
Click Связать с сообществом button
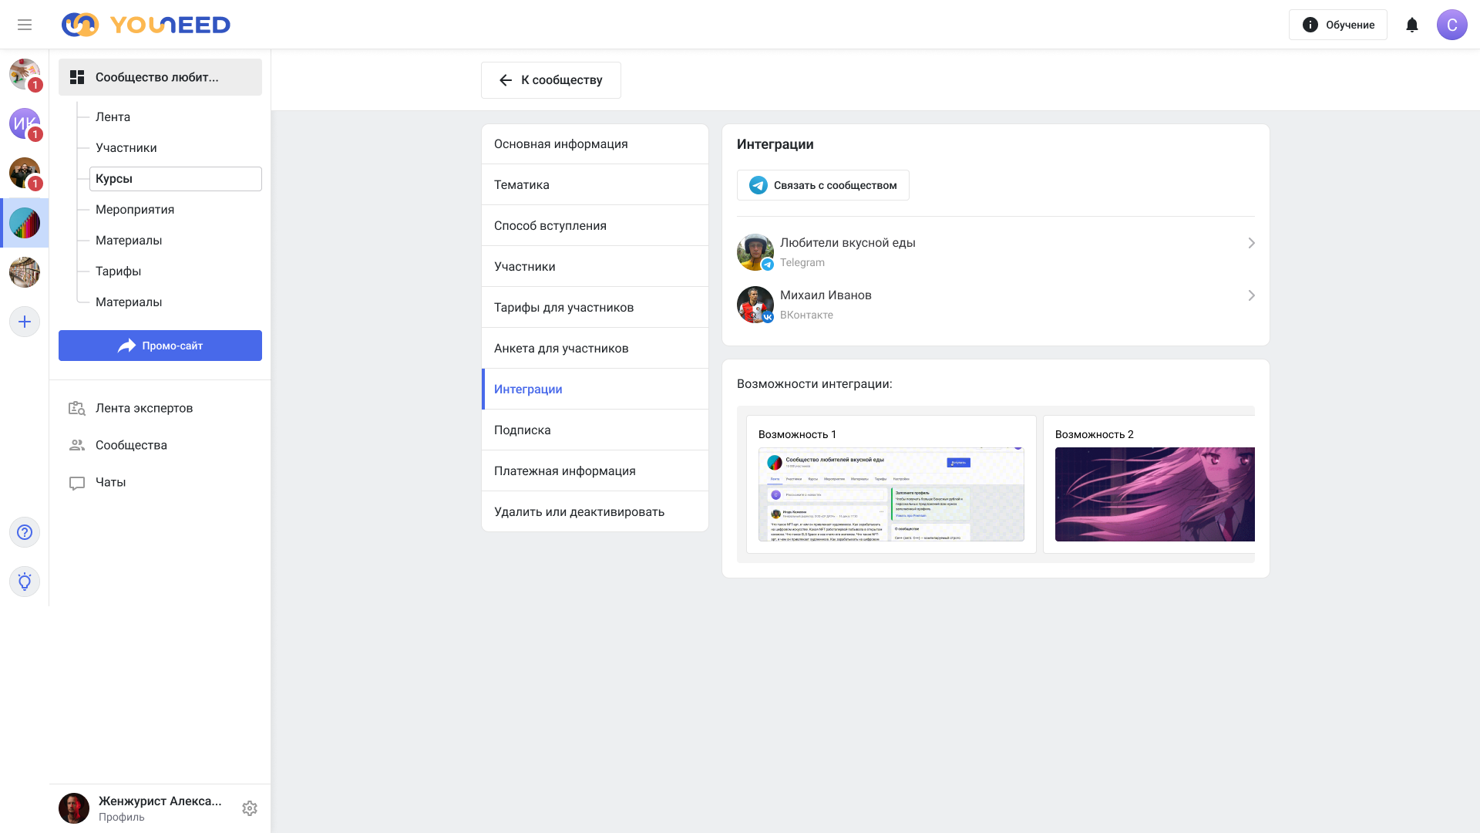click(822, 185)
